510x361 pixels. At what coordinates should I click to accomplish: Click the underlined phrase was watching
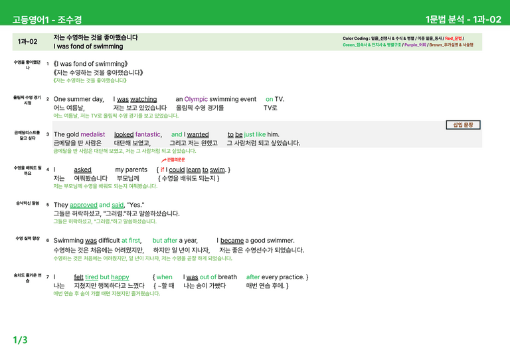[x=137, y=99]
